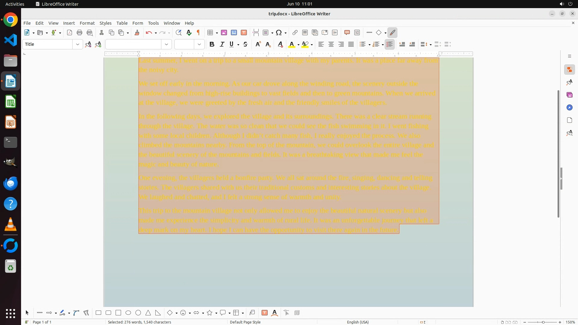The image size is (578, 325).
Task: Open the Tools menu
Action: 153,23
